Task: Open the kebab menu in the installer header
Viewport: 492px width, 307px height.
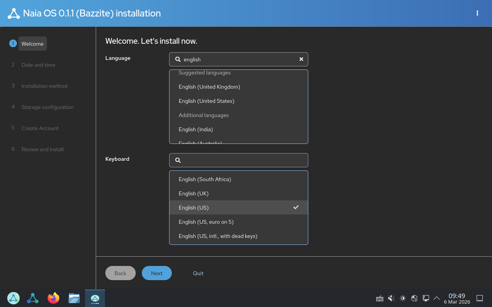Action: pyautogui.click(x=477, y=13)
